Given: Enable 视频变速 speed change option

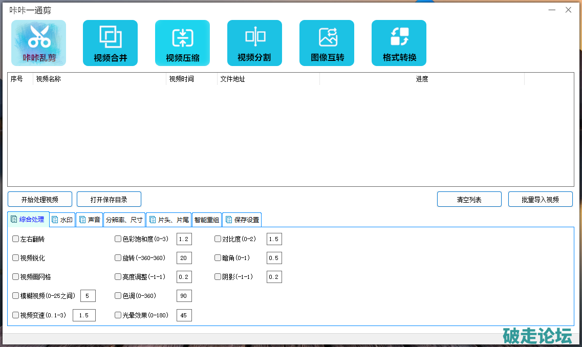Looking at the screenshot, I should 16,315.
